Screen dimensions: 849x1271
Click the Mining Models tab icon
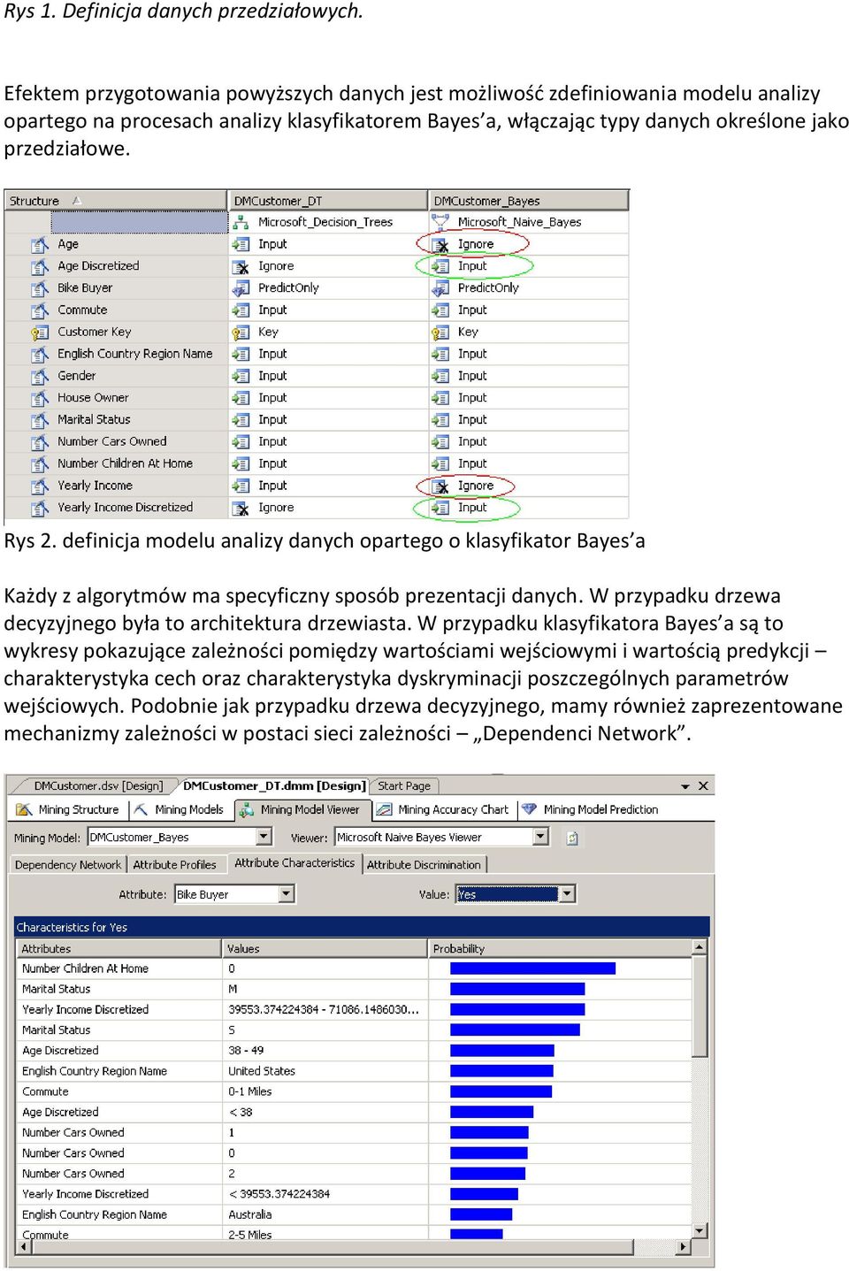coord(141,809)
